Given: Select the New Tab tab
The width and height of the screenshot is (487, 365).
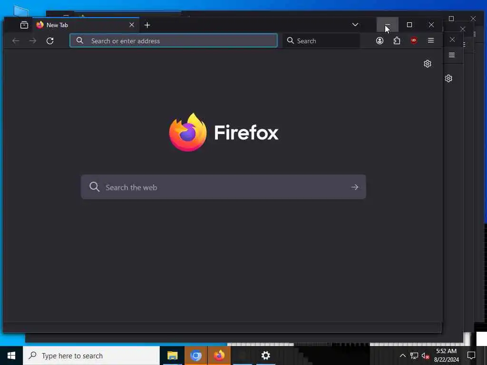Looking at the screenshot, I should coord(86,25).
